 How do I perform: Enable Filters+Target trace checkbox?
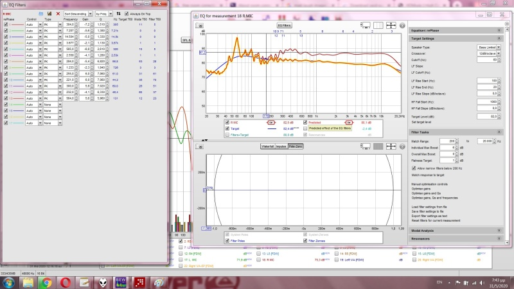point(226,135)
